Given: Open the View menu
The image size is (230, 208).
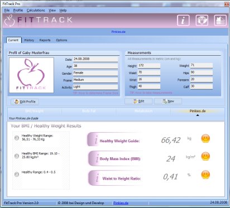Looking at the screenshot, I should coord(52,11).
